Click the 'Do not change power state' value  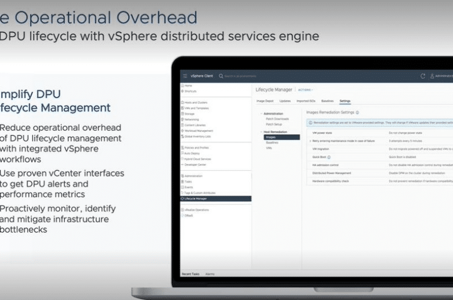[x=405, y=133]
